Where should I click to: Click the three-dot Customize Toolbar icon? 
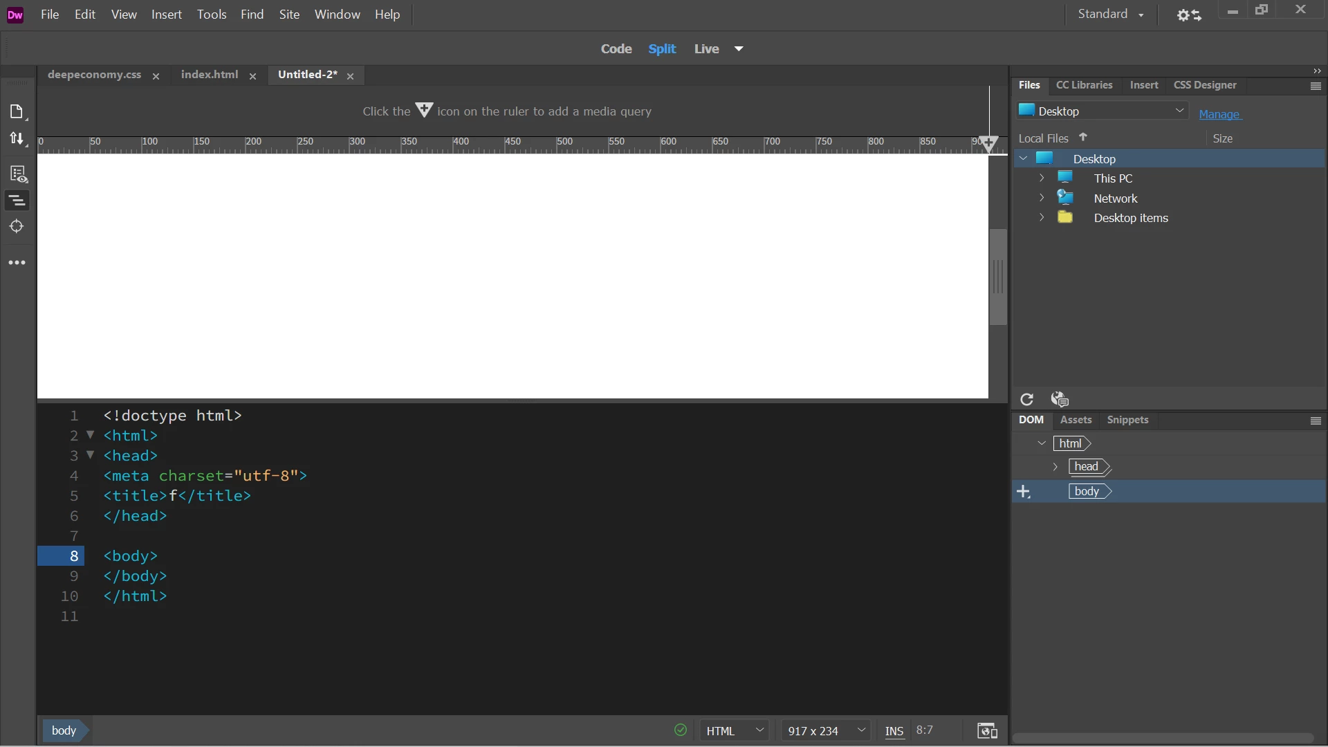[17, 262]
